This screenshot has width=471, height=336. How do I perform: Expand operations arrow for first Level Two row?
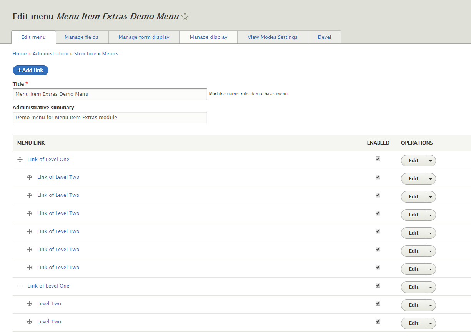coord(431,305)
